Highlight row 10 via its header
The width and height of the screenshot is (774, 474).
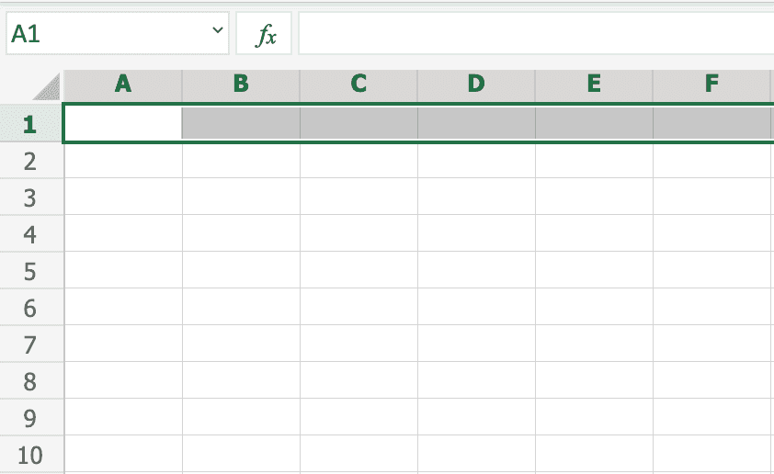coord(30,455)
